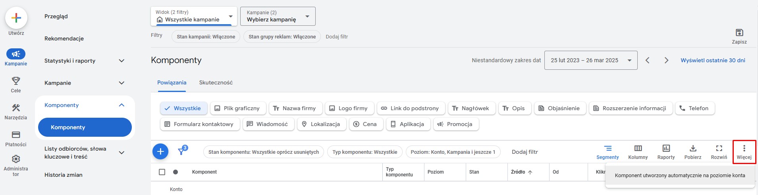Click Dodaj filtr in table toolbar
Viewport: 758px width, 195px height.
(x=525, y=152)
